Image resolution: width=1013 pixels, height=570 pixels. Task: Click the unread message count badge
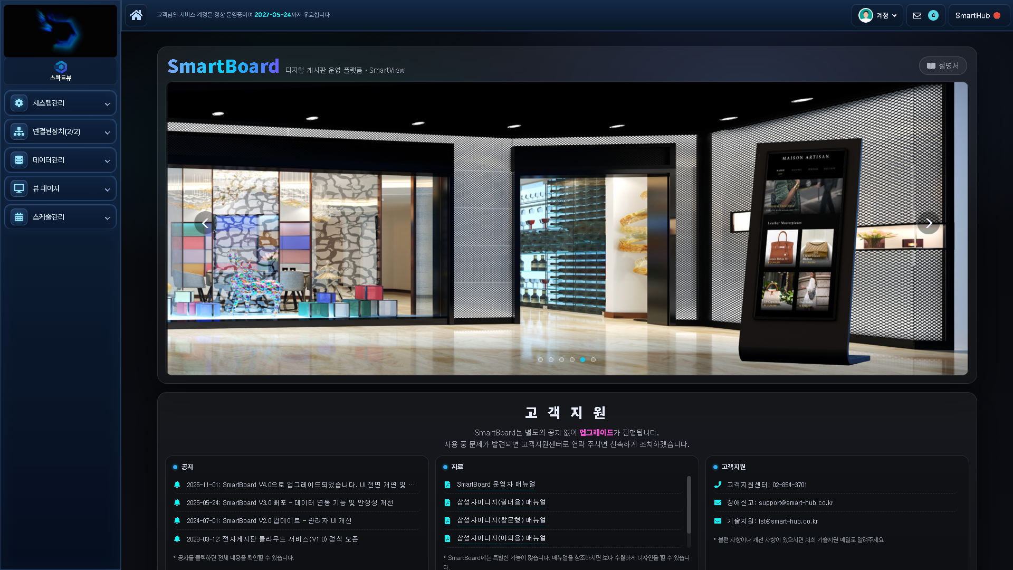point(933,16)
